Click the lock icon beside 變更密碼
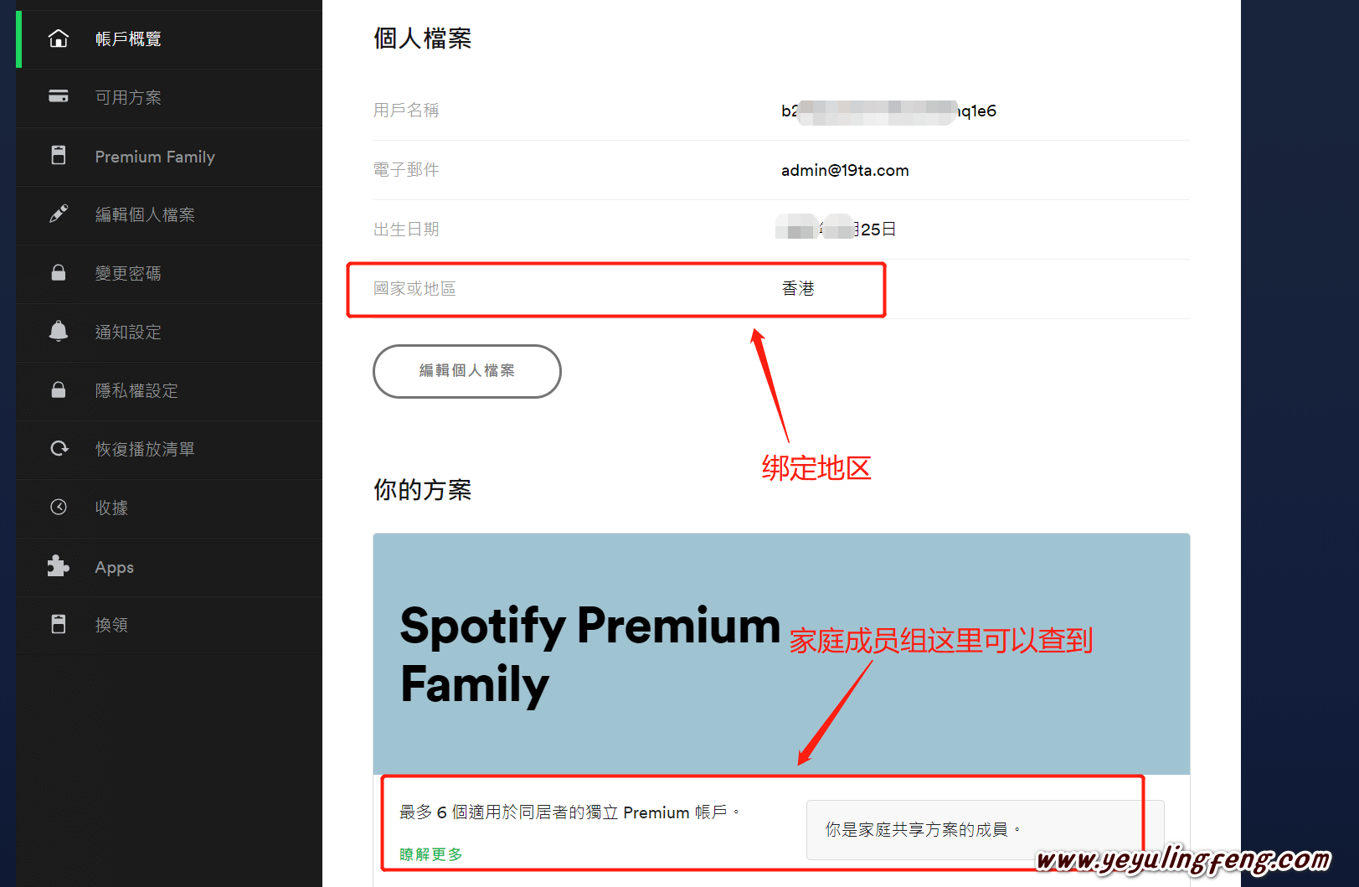This screenshot has width=1359, height=887. point(59,273)
